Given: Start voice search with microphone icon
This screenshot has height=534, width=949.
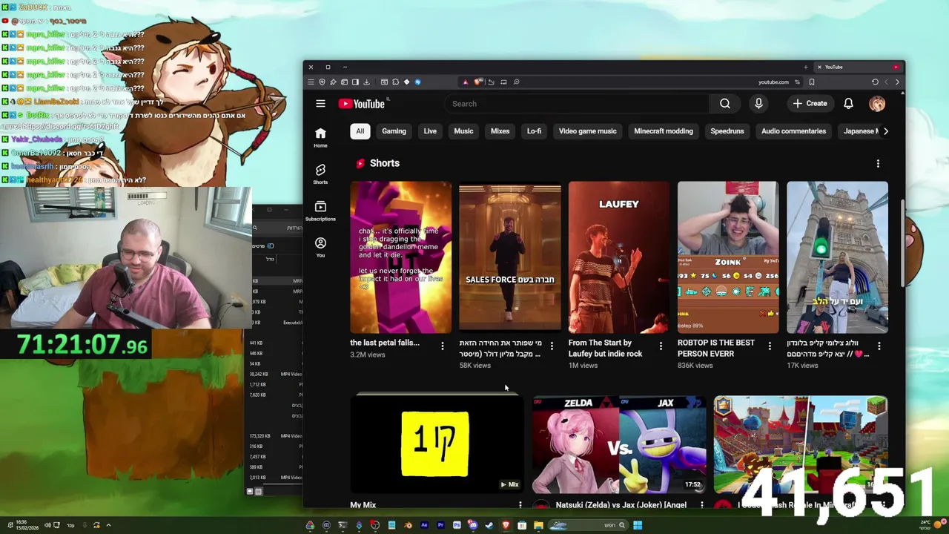Looking at the screenshot, I should tap(758, 104).
